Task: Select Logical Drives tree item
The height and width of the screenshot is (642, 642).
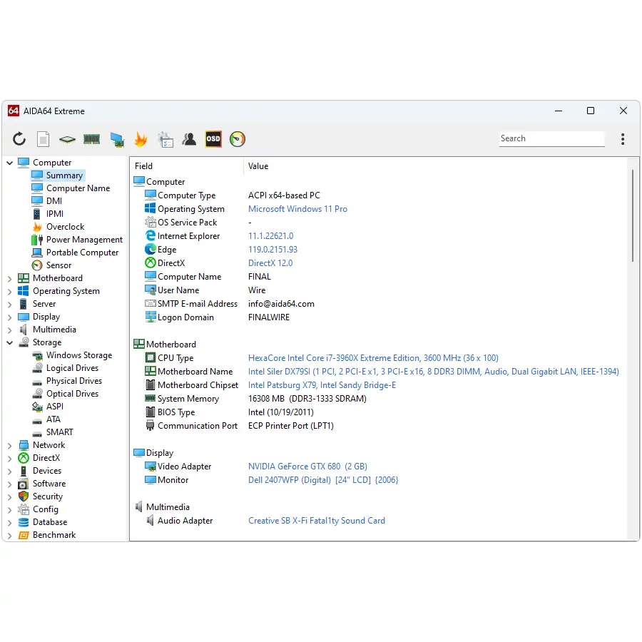Action: coord(65,368)
